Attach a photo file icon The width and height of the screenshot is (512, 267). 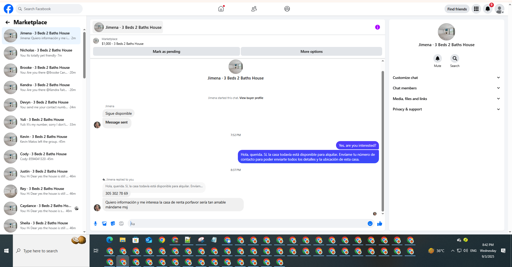104,224
